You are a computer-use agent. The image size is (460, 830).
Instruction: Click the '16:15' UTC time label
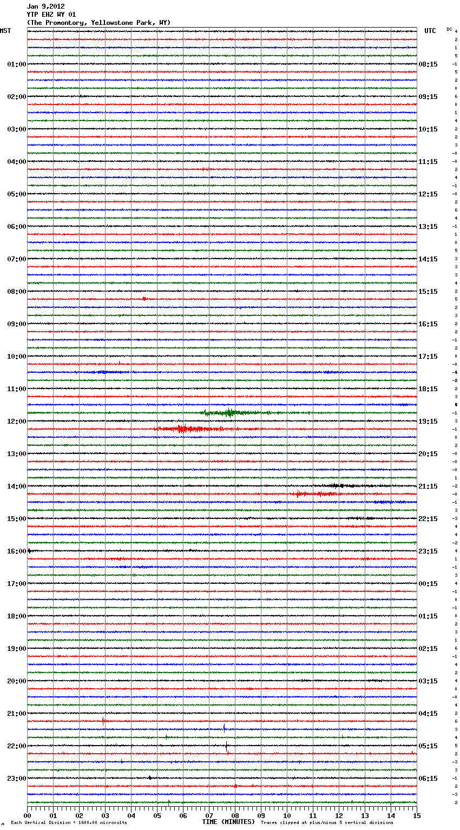(428, 324)
